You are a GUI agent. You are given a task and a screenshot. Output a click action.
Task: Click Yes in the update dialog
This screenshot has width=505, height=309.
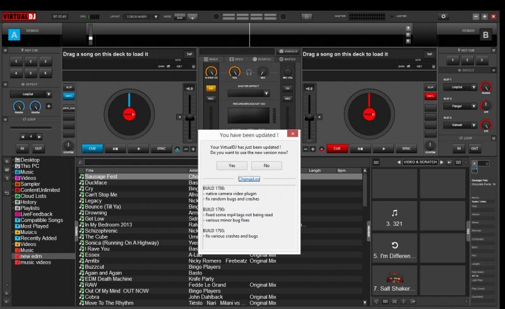pos(232,165)
